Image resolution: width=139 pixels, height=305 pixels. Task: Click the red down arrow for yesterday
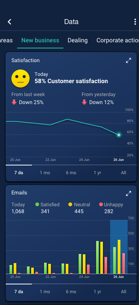click(84, 102)
